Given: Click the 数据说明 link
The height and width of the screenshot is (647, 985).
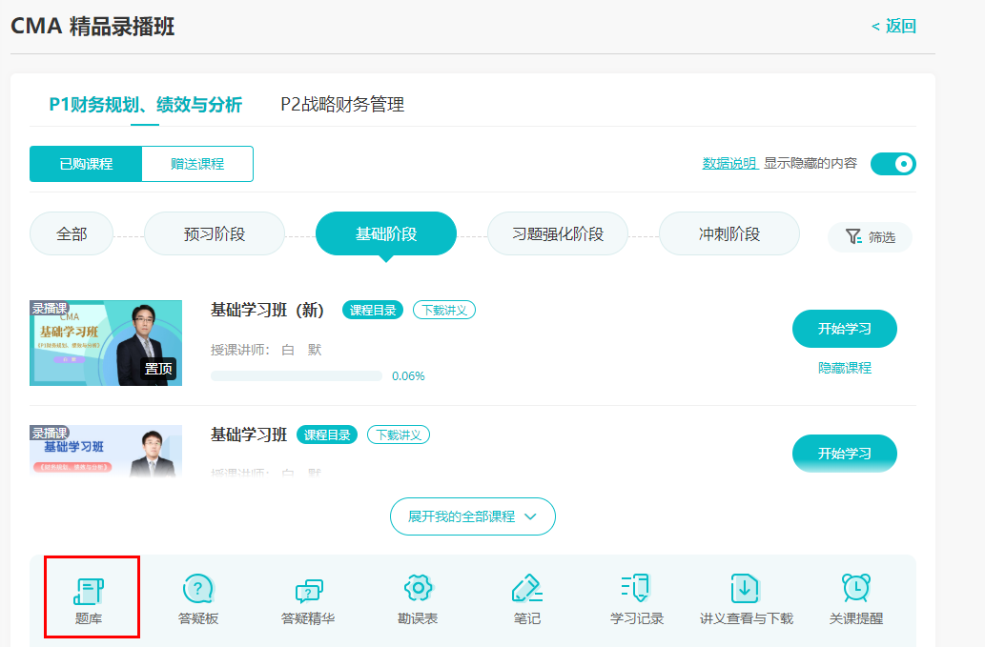Looking at the screenshot, I should [x=729, y=164].
